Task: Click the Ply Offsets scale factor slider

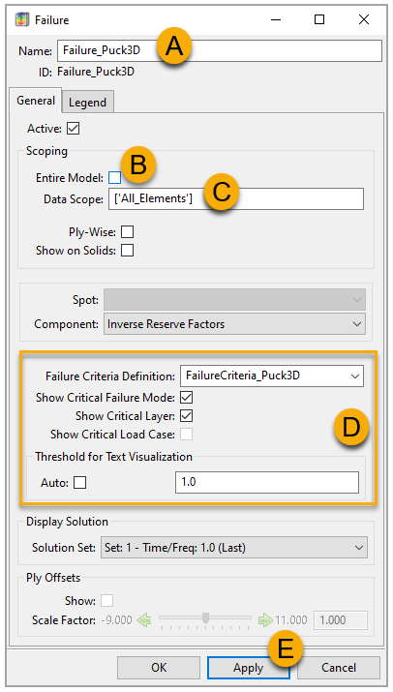Action: [205, 620]
